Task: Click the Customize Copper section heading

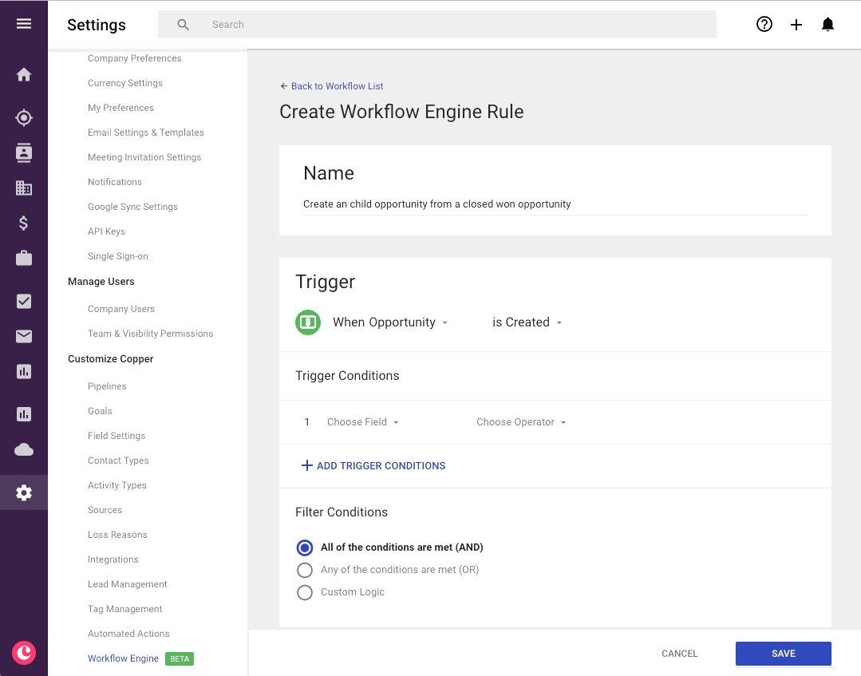Action: (x=110, y=358)
